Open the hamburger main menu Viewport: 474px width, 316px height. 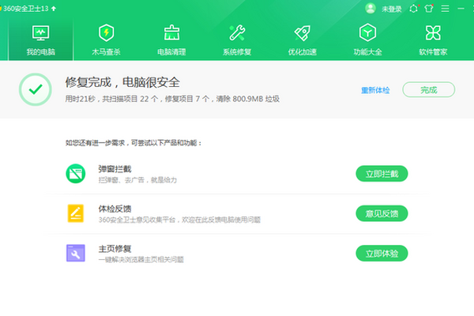(445, 9)
